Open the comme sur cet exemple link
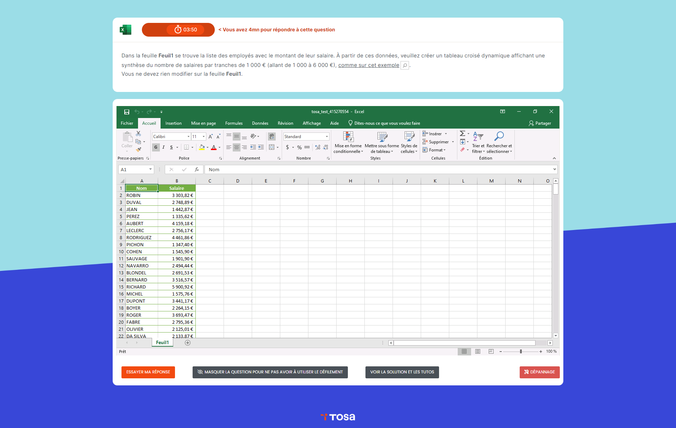676x428 pixels. coord(368,65)
